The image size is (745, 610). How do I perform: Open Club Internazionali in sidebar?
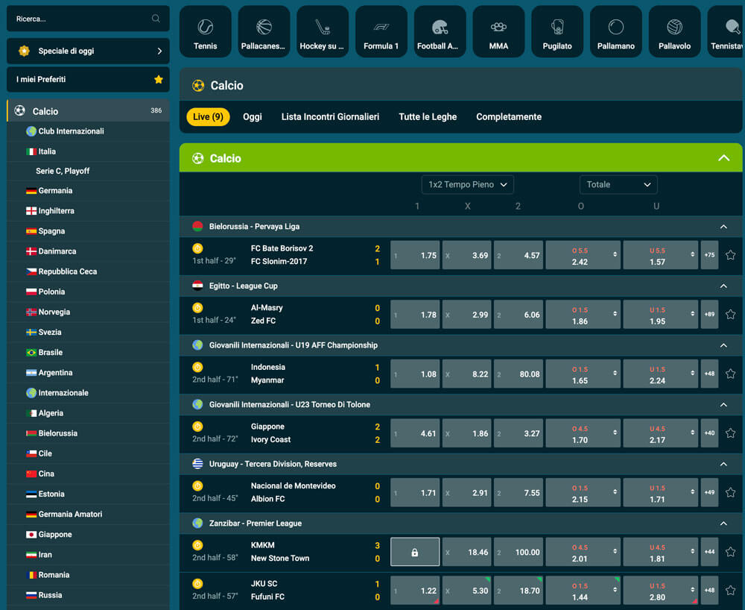[x=89, y=131]
